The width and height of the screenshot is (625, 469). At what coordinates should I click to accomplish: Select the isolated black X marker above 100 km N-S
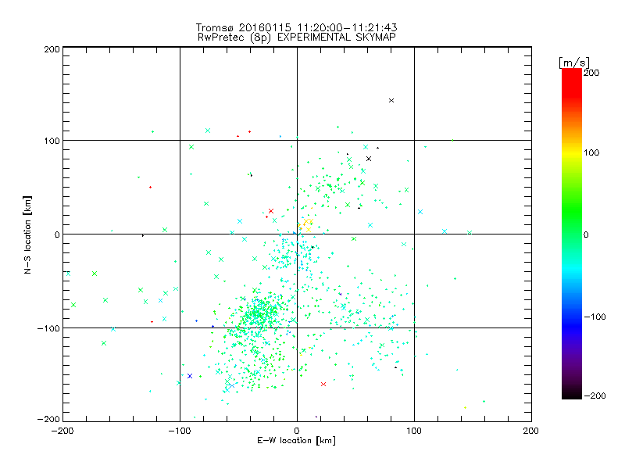pyautogui.click(x=391, y=101)
